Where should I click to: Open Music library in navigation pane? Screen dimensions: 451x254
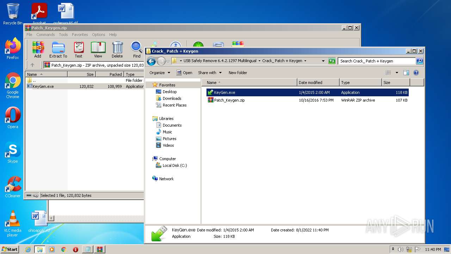tap(167, 132)
